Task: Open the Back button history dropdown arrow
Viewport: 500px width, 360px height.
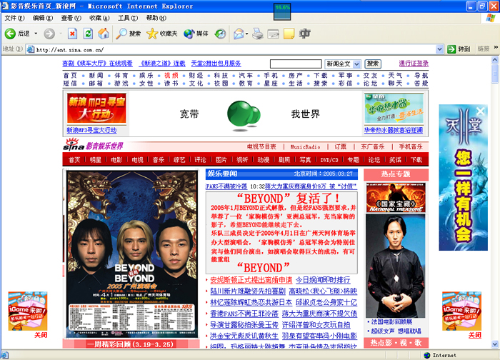Action: [36, 34]
